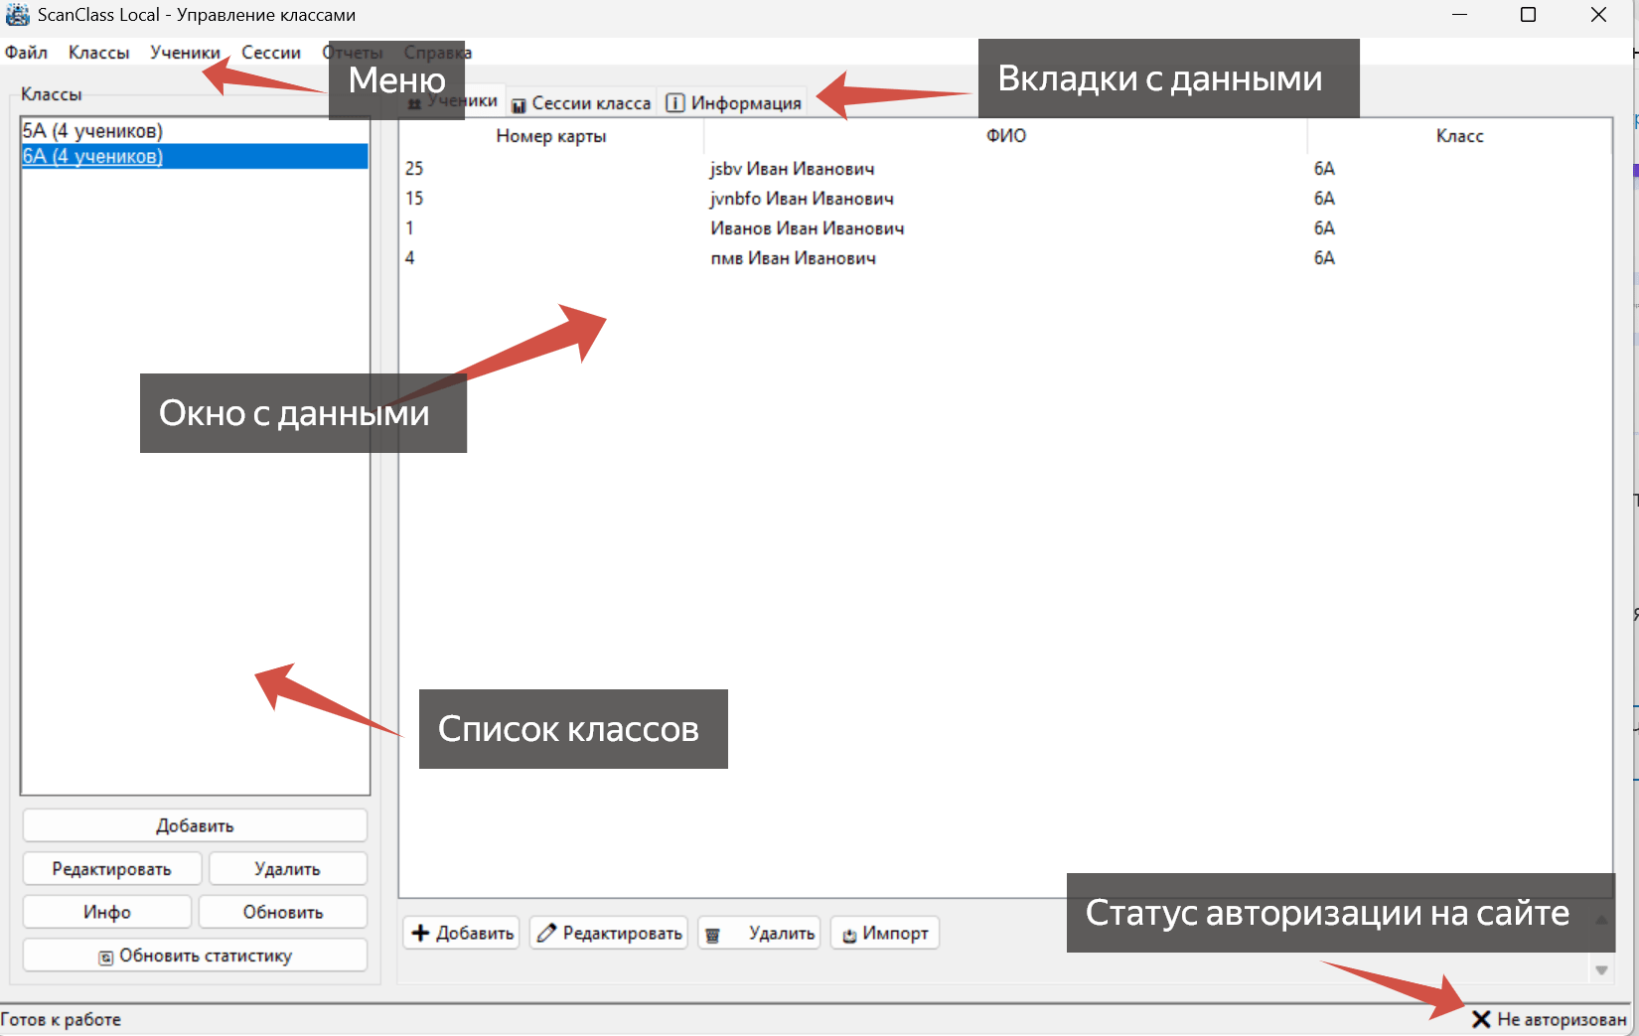Image resolution: width=1639 pixels, height=1036 pixels.
Task: Open the Сессии menu in the menu bar
Action: pyautogui.click(x=270, y=53)
